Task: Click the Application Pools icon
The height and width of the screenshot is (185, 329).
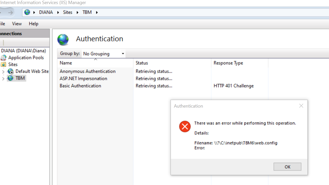Action: 4,58
